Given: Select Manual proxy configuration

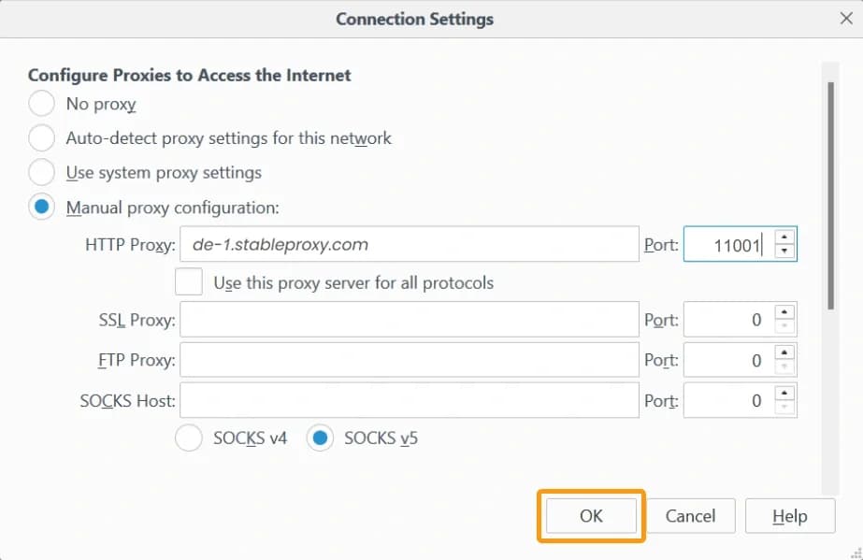Looking at the screenshot, I should (41, 207).
